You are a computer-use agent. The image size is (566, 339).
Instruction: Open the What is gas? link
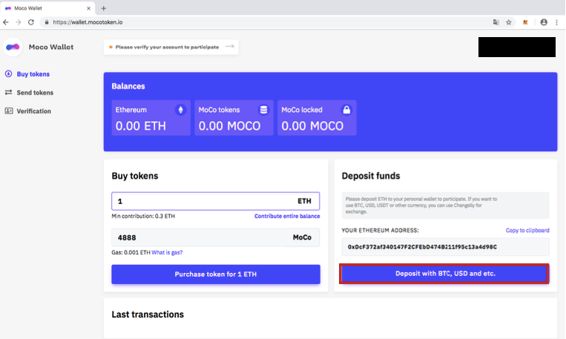click(167, 252)
